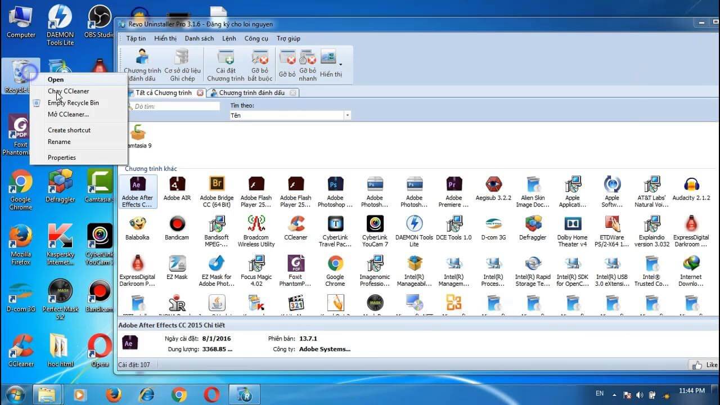
Task: Select Focus Magic 4.02 program icon
Action: (256, 270)
